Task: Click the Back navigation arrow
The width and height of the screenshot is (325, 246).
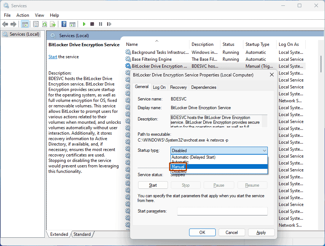Action: [x=5, y=24]
